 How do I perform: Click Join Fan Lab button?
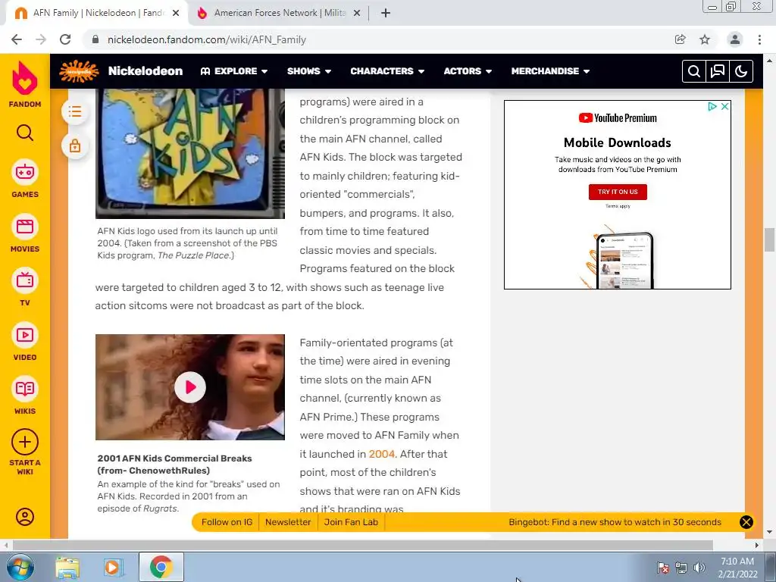coord(351,522)
